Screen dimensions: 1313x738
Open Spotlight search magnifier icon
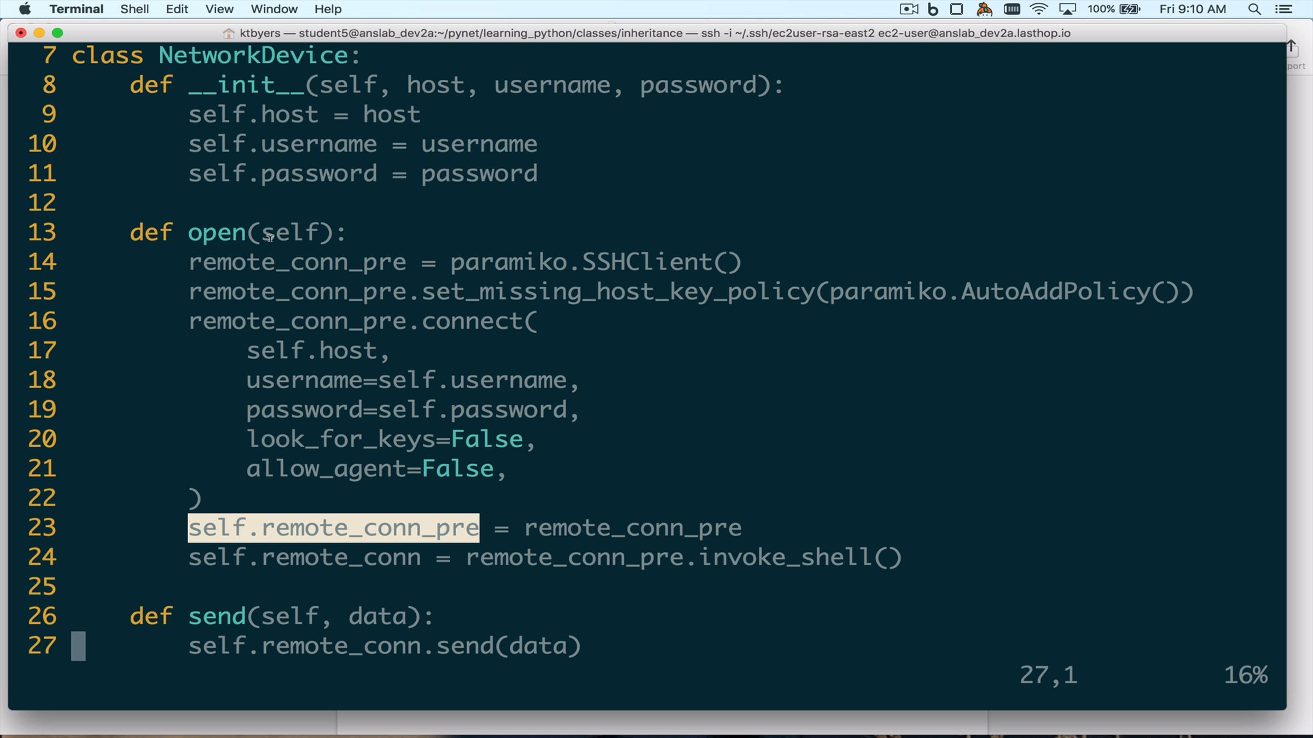[1254, 9]
